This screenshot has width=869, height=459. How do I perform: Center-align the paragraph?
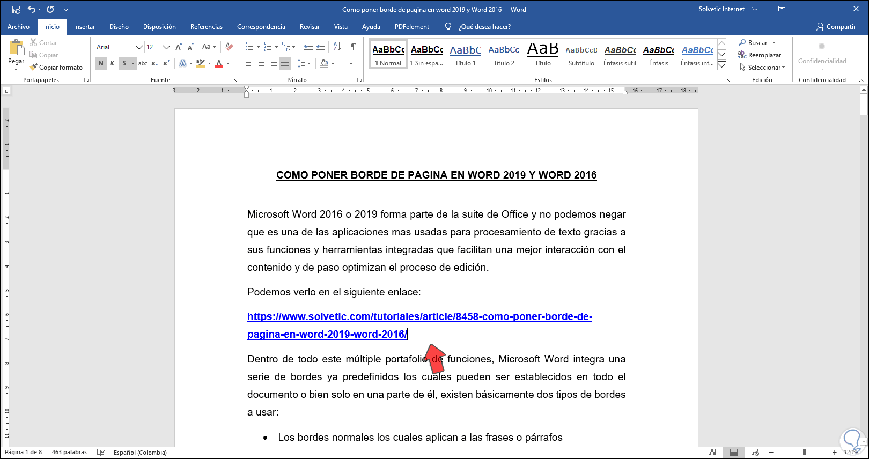point(261,63)
